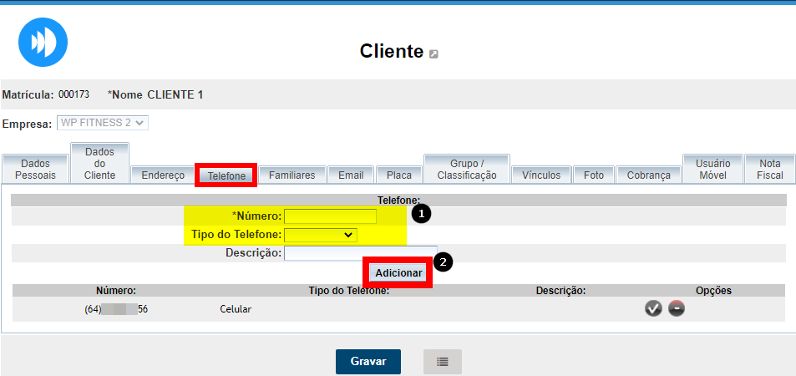Remove the phone with the minus icon

coord(677,309)
